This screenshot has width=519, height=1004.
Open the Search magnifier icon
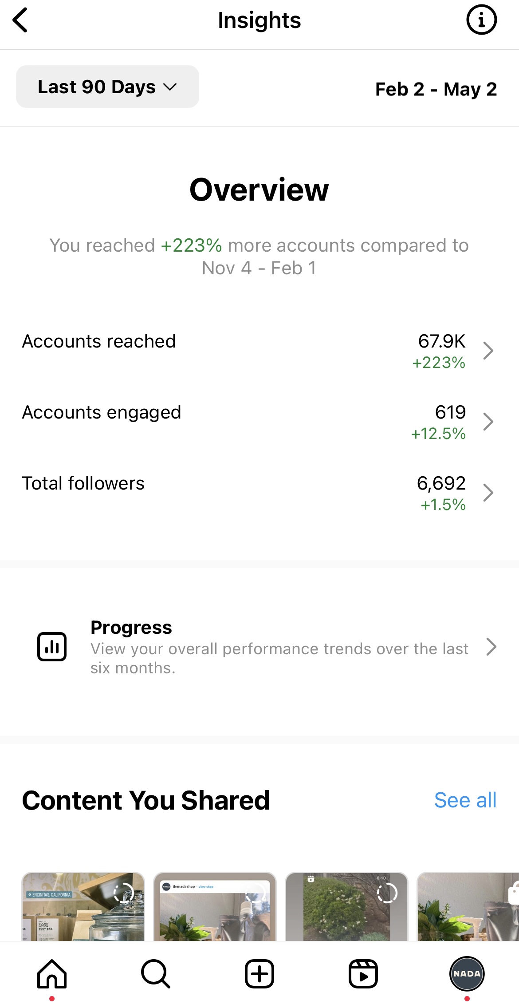[x=155, y=974]
